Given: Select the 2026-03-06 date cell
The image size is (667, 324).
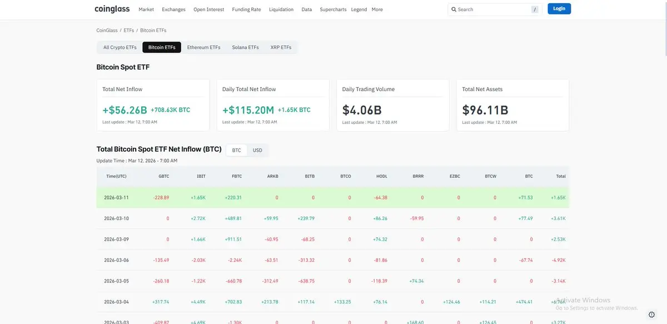Looking at the screenshot, I should point(116,260).
